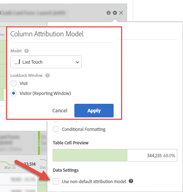Screen dimensions: 183x192
Task: Click the green Table Cell Preview bar
Action: pyautogui.click(x=90, y=156)
